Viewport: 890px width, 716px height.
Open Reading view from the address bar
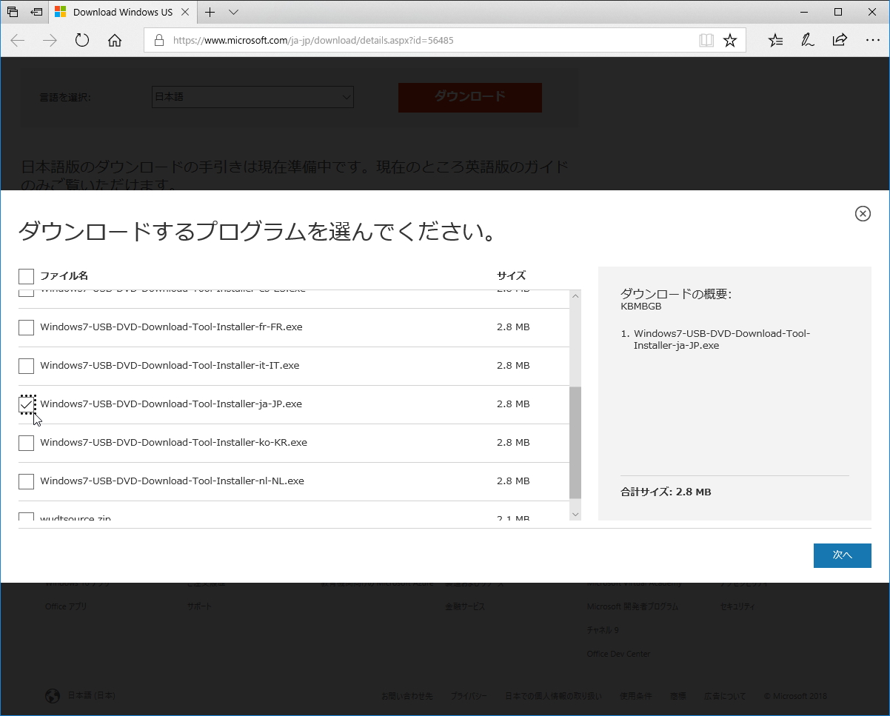click(706, 40)
